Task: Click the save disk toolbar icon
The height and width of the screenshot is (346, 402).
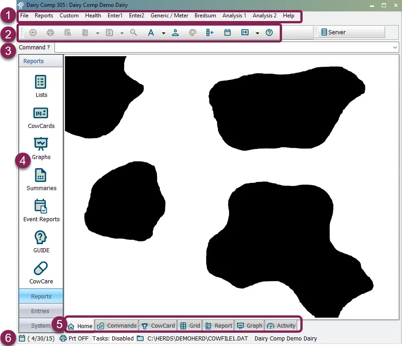Action: tap(109, 32)
